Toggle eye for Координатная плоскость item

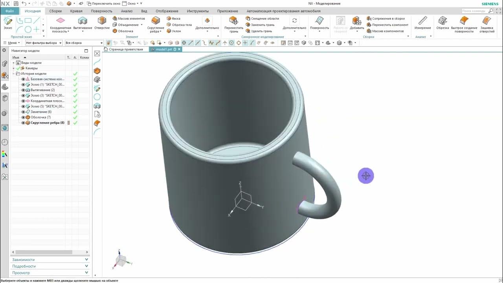pos(23,101)
